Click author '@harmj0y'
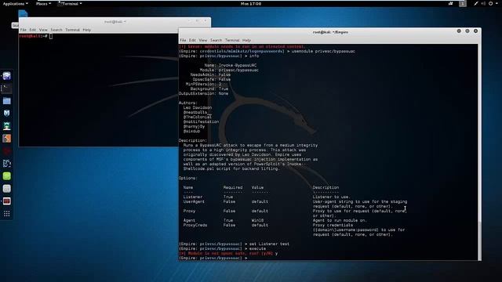 pos(194,126)
